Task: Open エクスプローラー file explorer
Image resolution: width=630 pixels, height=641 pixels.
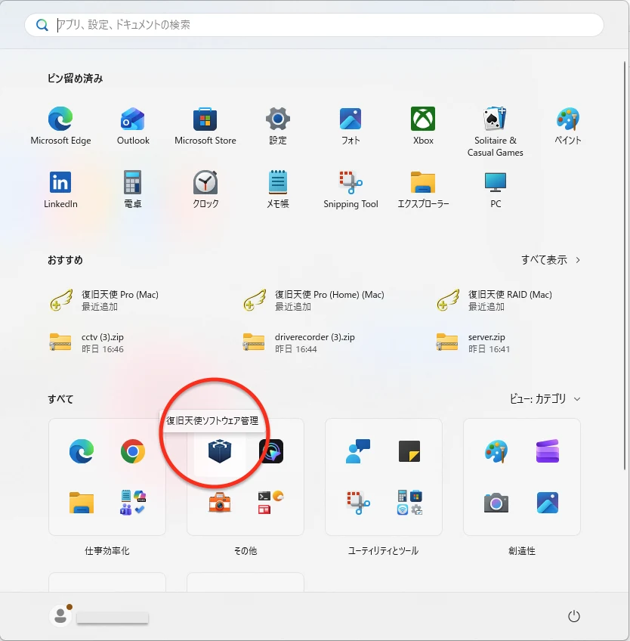Action: (x=423, y=189)
